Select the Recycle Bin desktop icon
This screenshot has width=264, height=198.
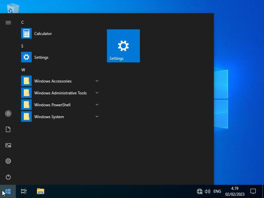point(13,9)
